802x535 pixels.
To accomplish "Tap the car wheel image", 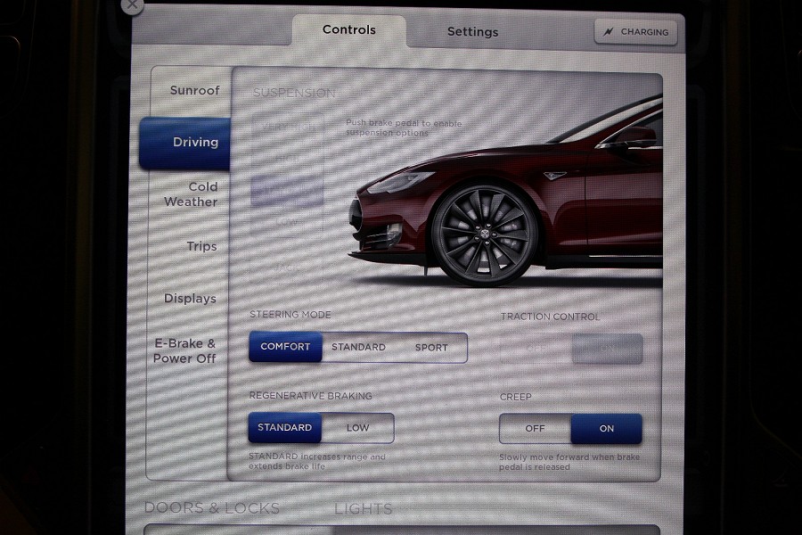I will point(484,235).
